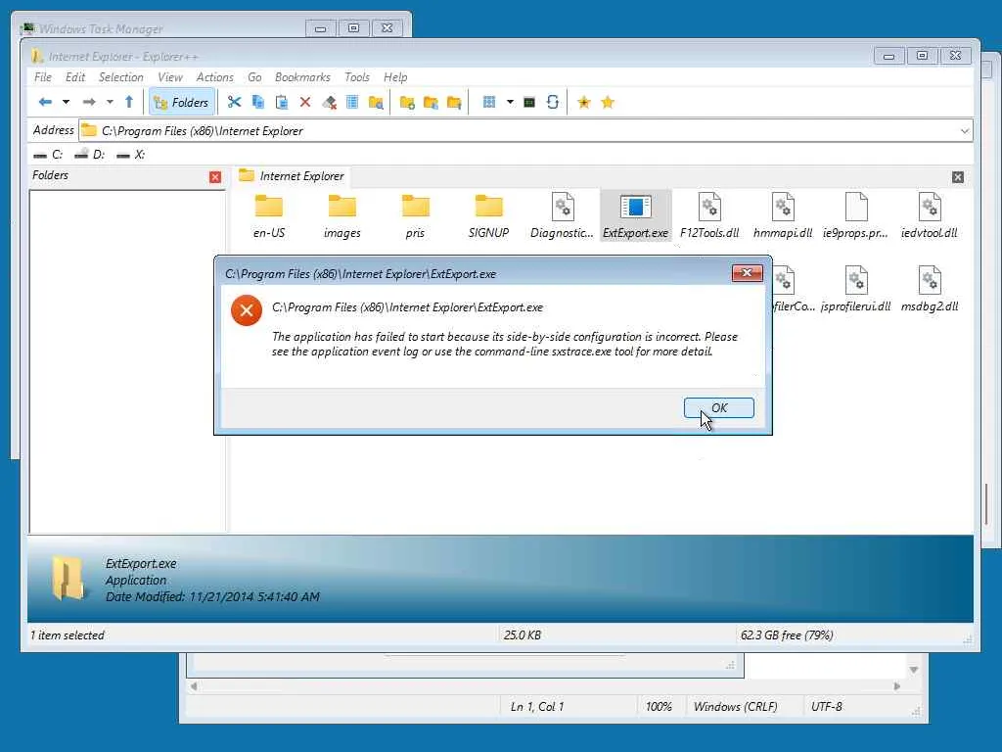Click the Copy toolbar icon
This screenshot has height=752, width=1002.
(x=258, y=102)
